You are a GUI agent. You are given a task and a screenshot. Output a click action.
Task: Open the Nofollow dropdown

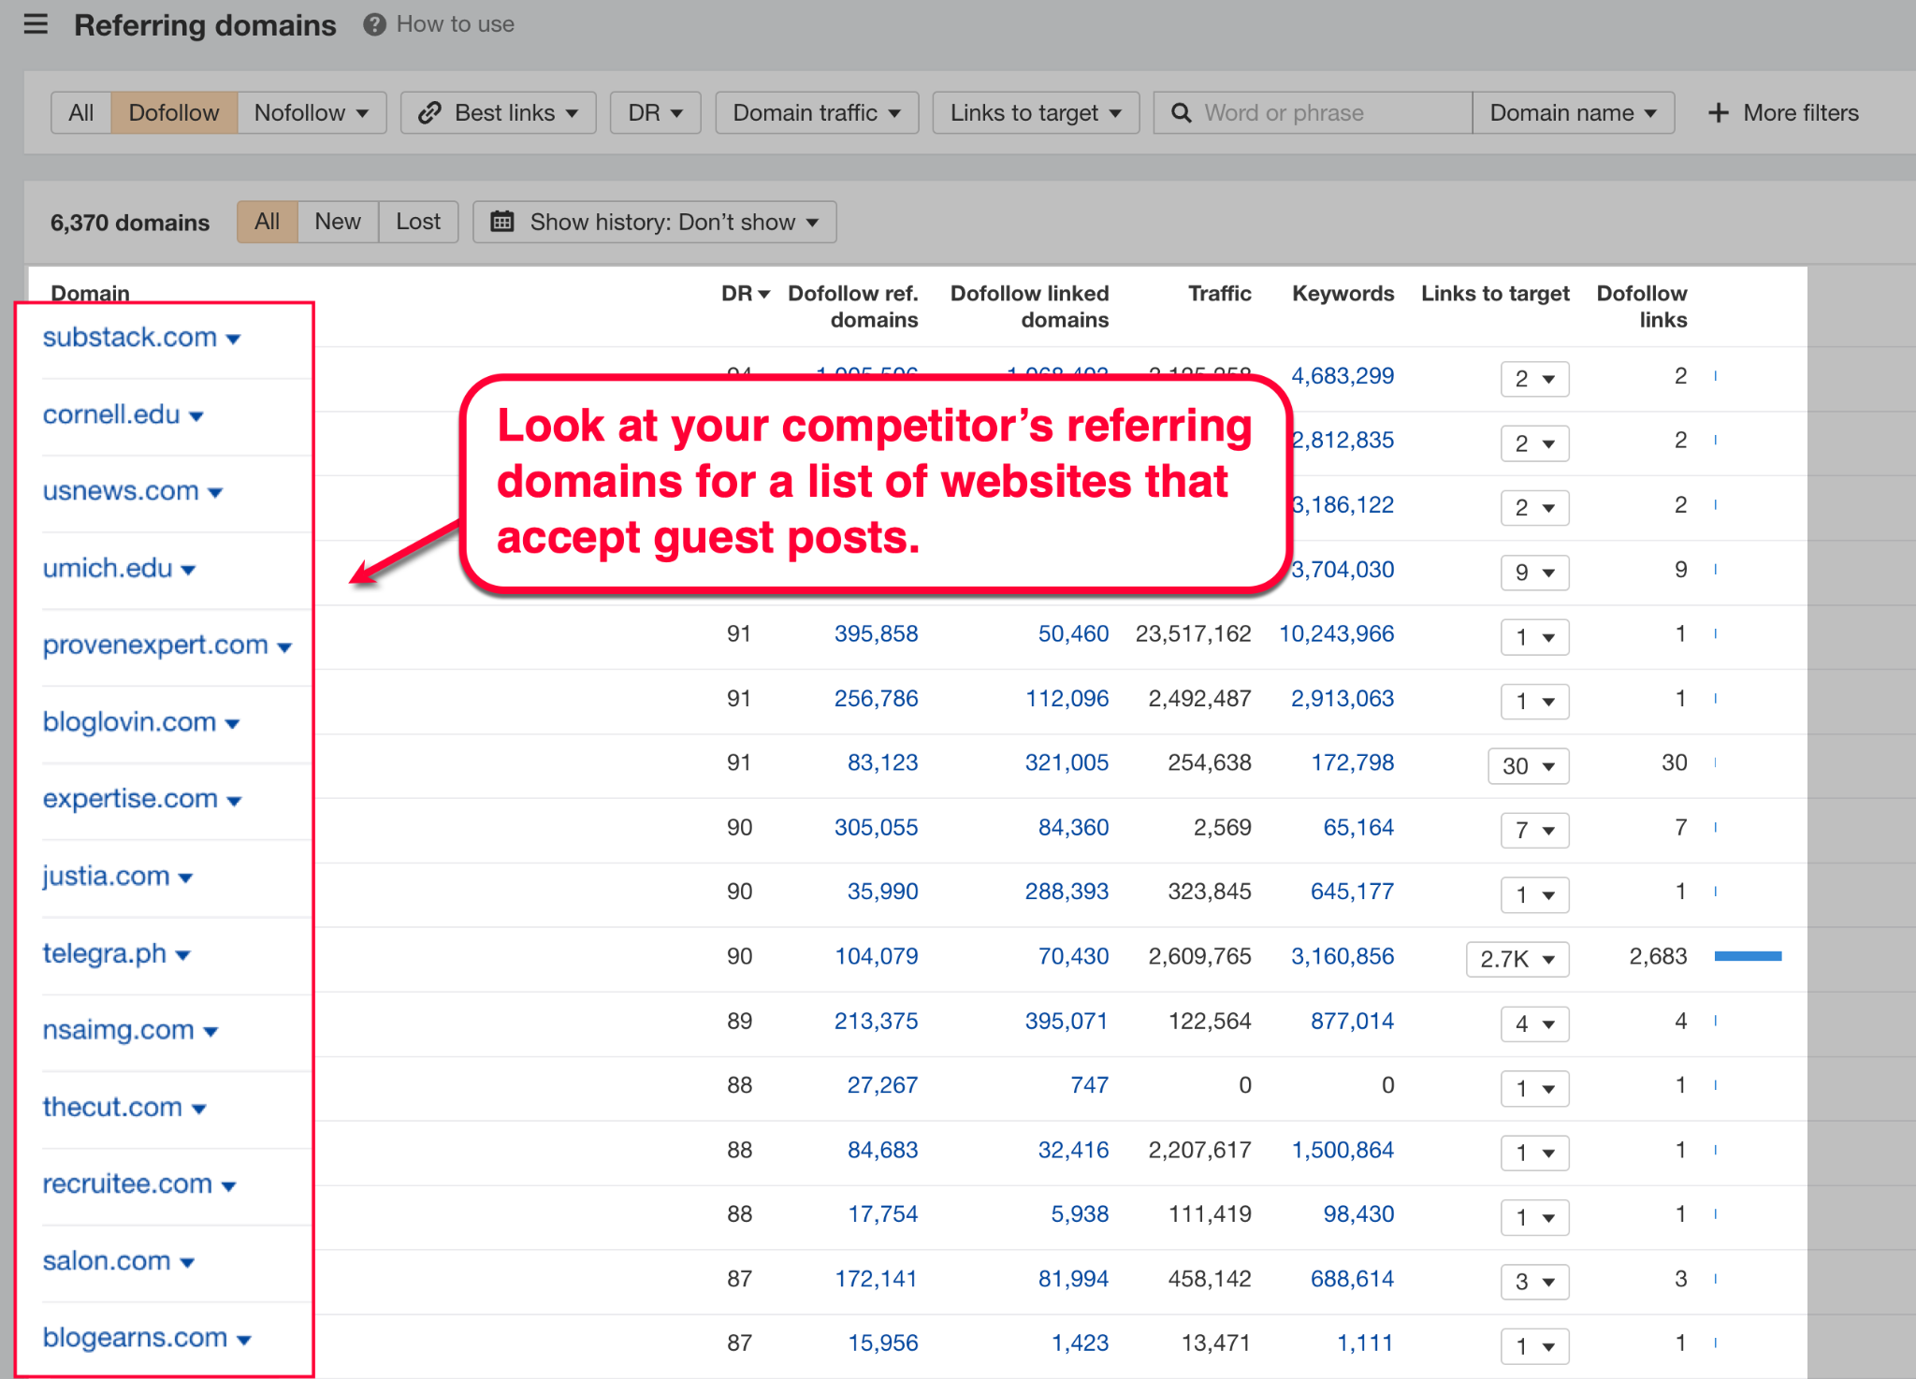pos(312,113)
